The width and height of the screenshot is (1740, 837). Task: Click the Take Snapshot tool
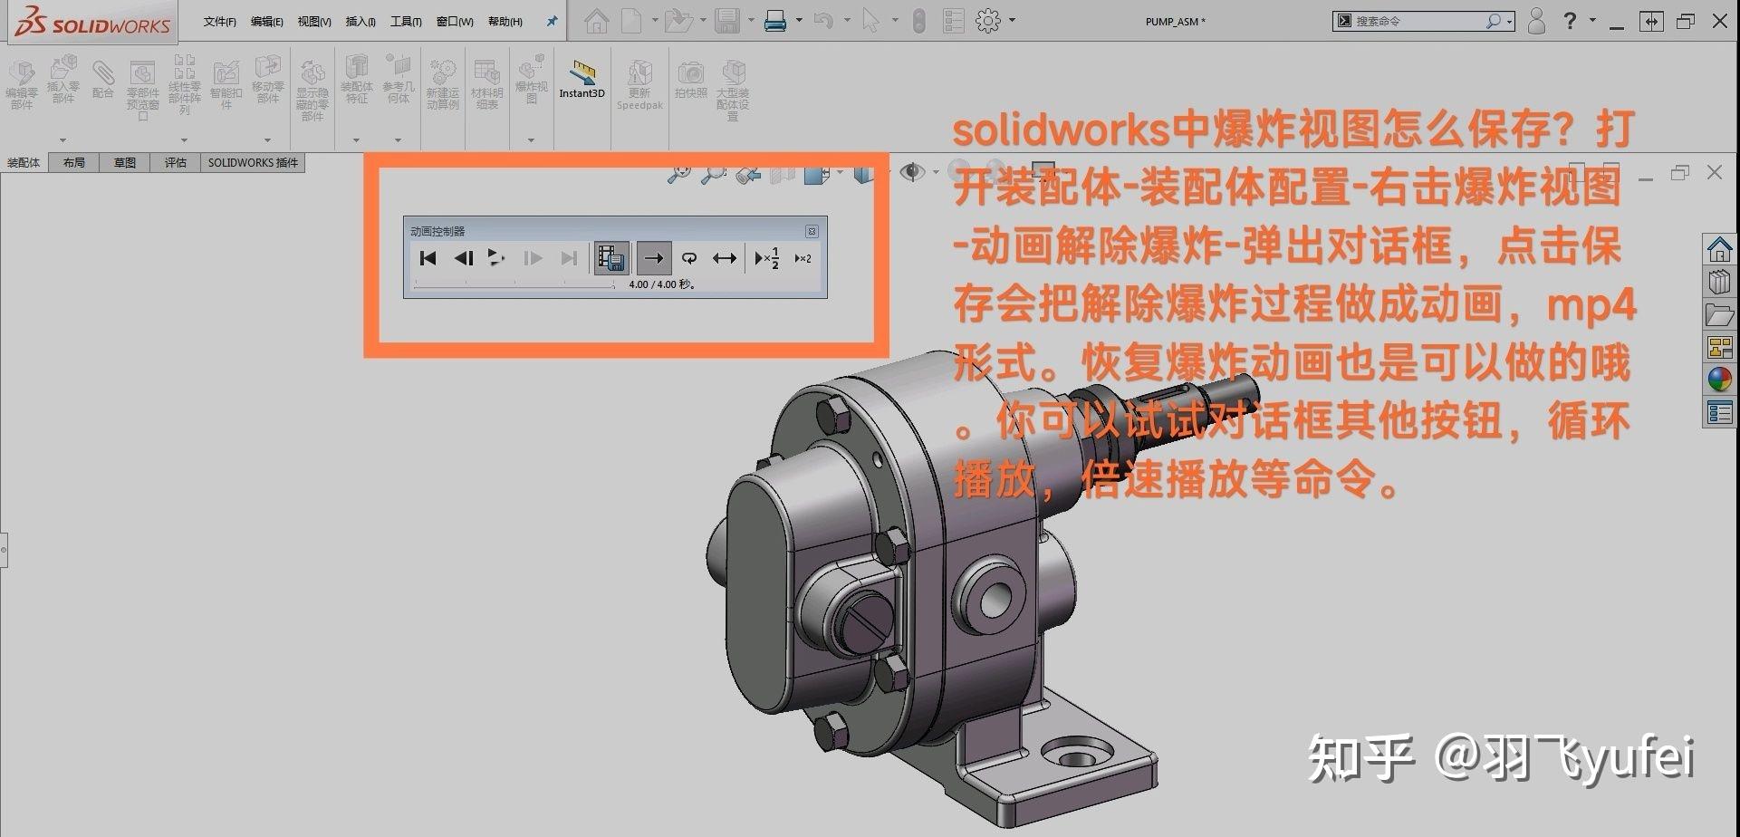pos(690,82)
